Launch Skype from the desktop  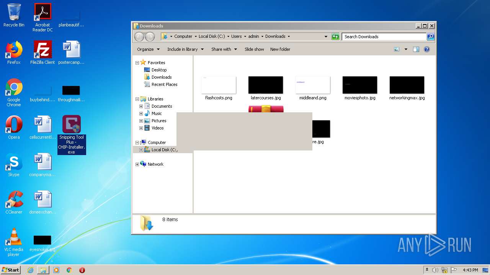[x=14, y=165]
